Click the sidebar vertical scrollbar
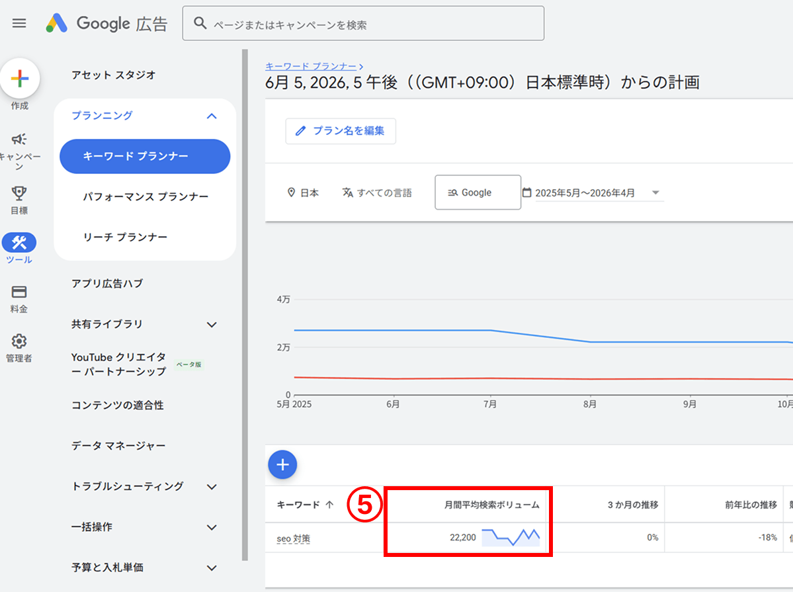The width and height of the screenshot is (793, 592). coord(245,305)
